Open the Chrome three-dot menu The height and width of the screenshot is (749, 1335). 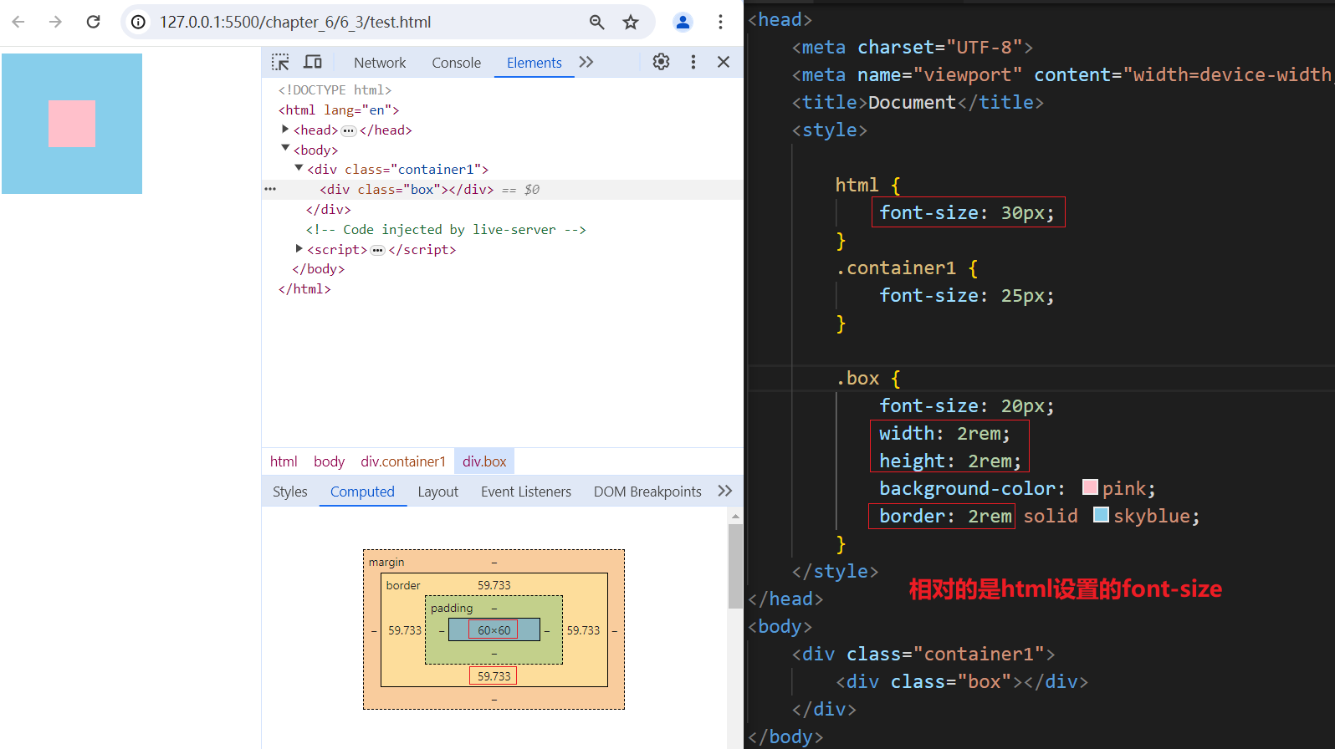tap(720, 22)
